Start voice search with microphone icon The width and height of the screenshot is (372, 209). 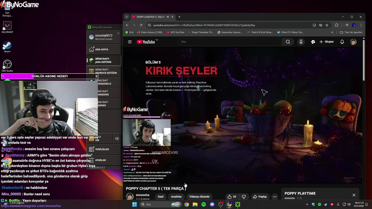301,42
